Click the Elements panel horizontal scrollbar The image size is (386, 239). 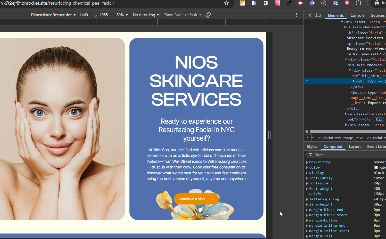[348, 131]
